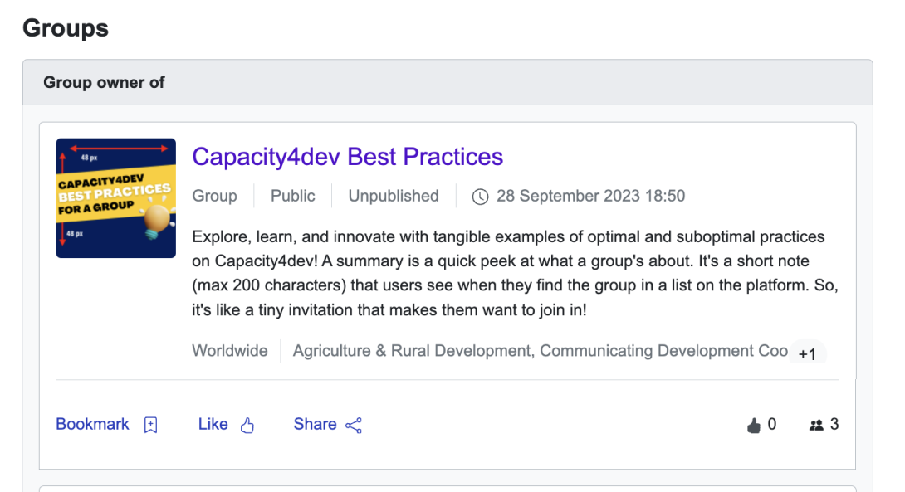This screenshot has height=492, width=905.
Task: Select the Worldwide region tag
Action: click(x=230, y=351)
